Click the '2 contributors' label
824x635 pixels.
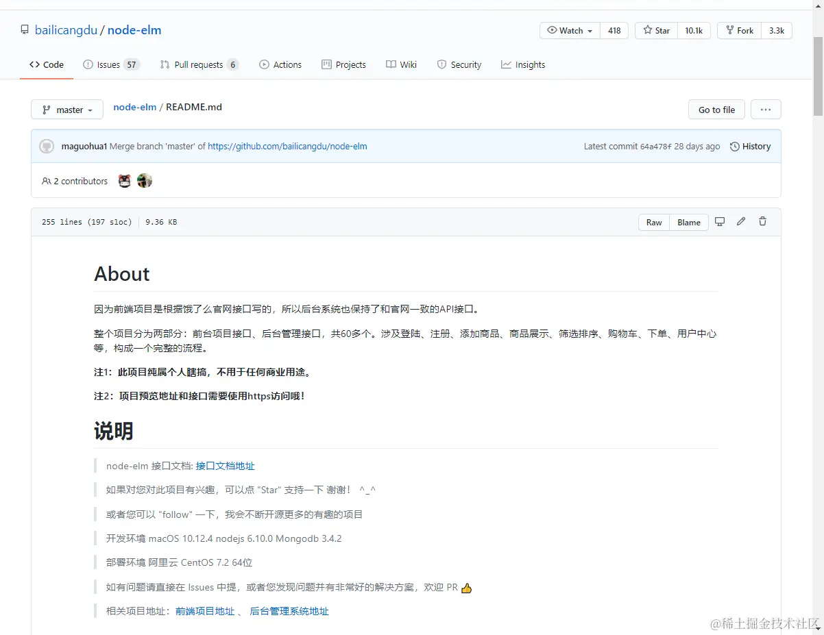click(x=80, y=181)
